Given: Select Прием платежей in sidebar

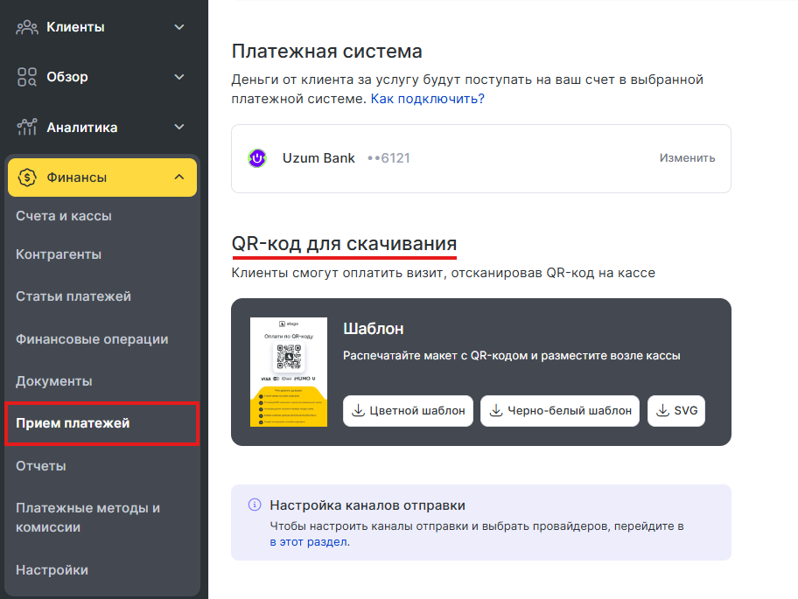Looking at the screenshot, I should (73, 424).
